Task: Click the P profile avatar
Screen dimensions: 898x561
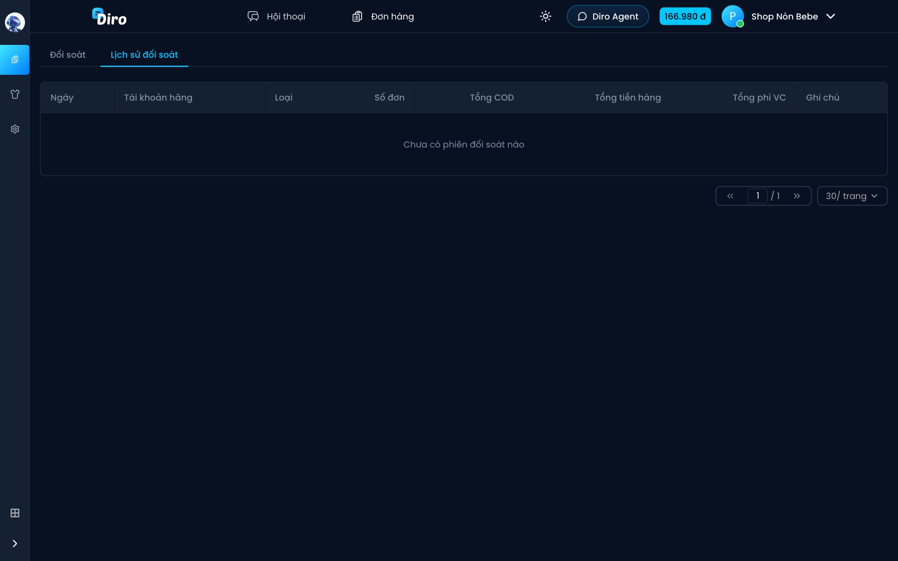Action: pos(733,16)
